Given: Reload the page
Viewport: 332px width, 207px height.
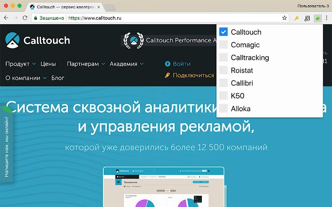Looking at the screenshot, I should 25,18.
